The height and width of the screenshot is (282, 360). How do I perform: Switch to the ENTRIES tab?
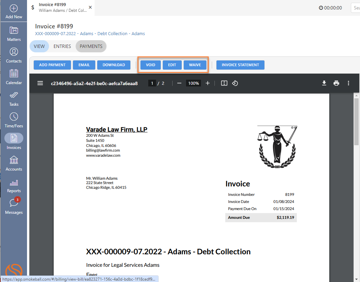(62, 47)
